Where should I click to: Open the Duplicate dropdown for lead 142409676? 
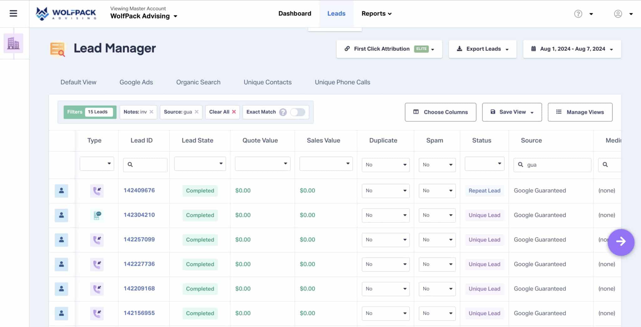[385, 191]
